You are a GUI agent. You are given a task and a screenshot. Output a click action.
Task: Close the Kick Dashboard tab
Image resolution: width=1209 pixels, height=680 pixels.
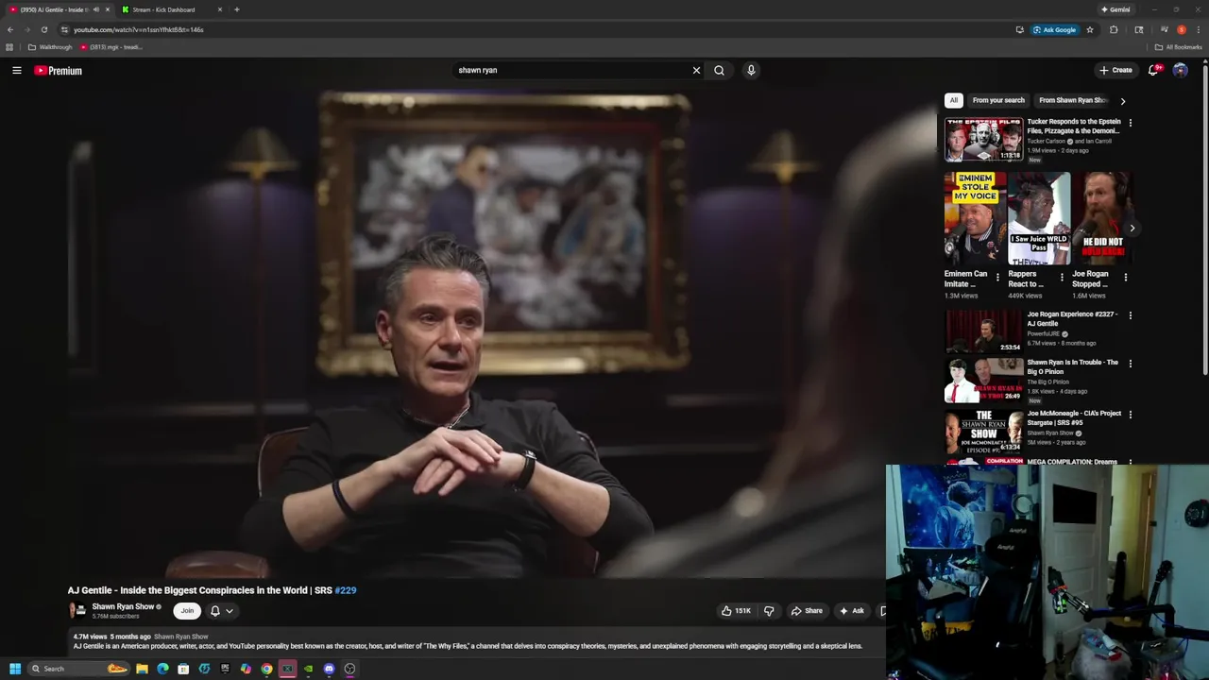(220, 9)
